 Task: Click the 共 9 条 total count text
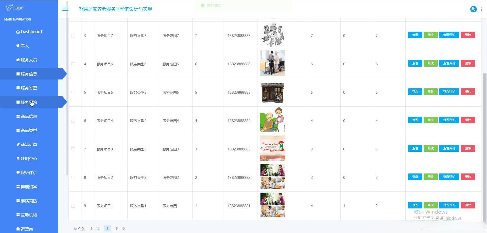click(x=79, y=229)
